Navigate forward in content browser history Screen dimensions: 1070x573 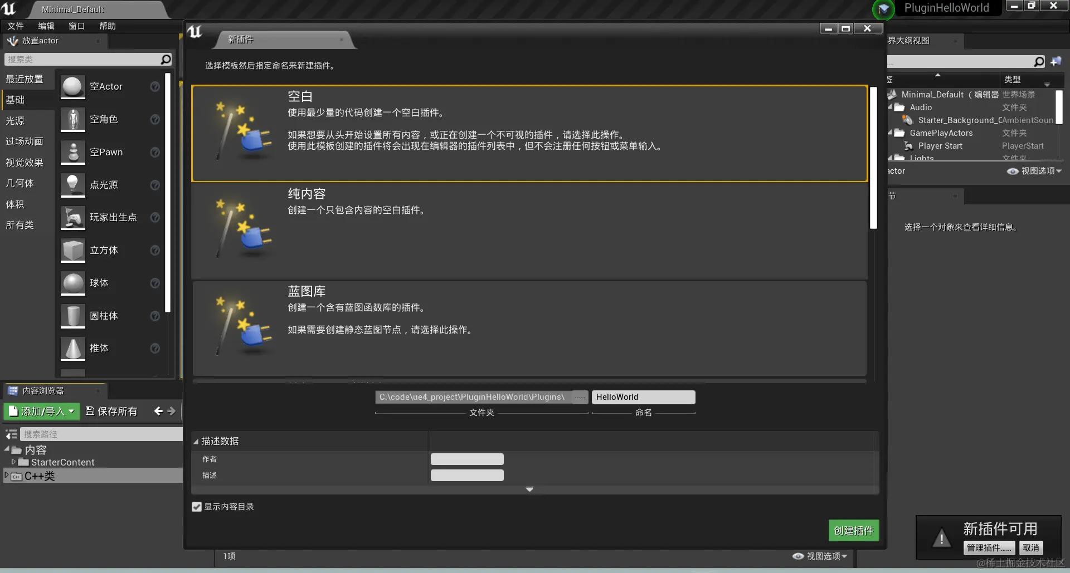click(x=171, y=411)
